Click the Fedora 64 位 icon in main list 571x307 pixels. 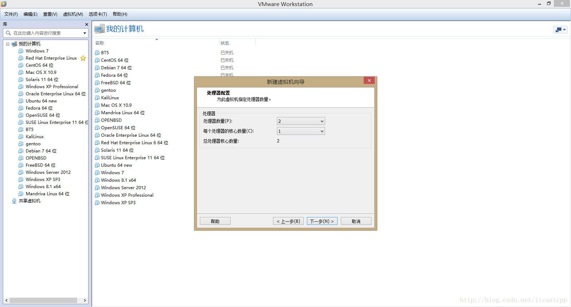point(97,75)
